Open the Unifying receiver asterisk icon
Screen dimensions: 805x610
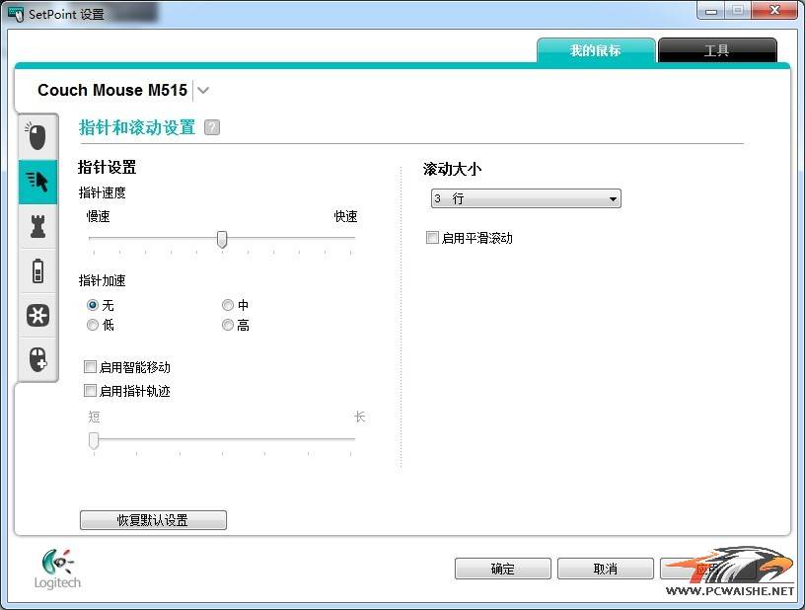(37, 315)
